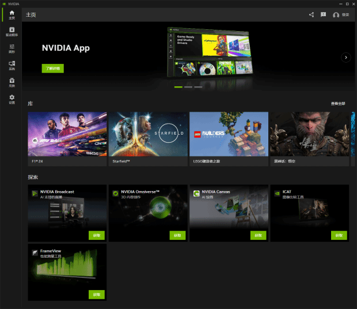Get NVIDIA Broadcast with its 获取 button
Viewport: 357px width, 309px height.
pos(97,235)
